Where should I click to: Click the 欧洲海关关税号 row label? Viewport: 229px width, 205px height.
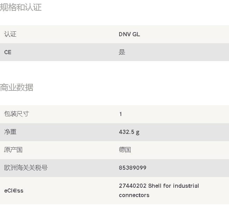tap(26, 168)
